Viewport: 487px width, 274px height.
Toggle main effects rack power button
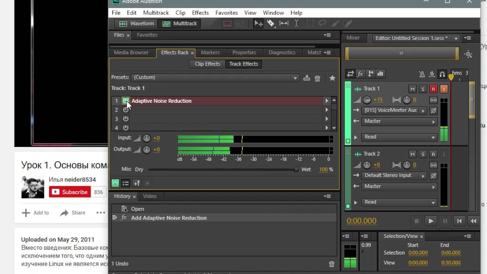[x=115, y=183]
